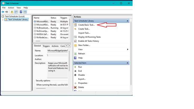Screen dimensions: 194x109
Task: Click the task Name text field
Action: tap(57, 51)
